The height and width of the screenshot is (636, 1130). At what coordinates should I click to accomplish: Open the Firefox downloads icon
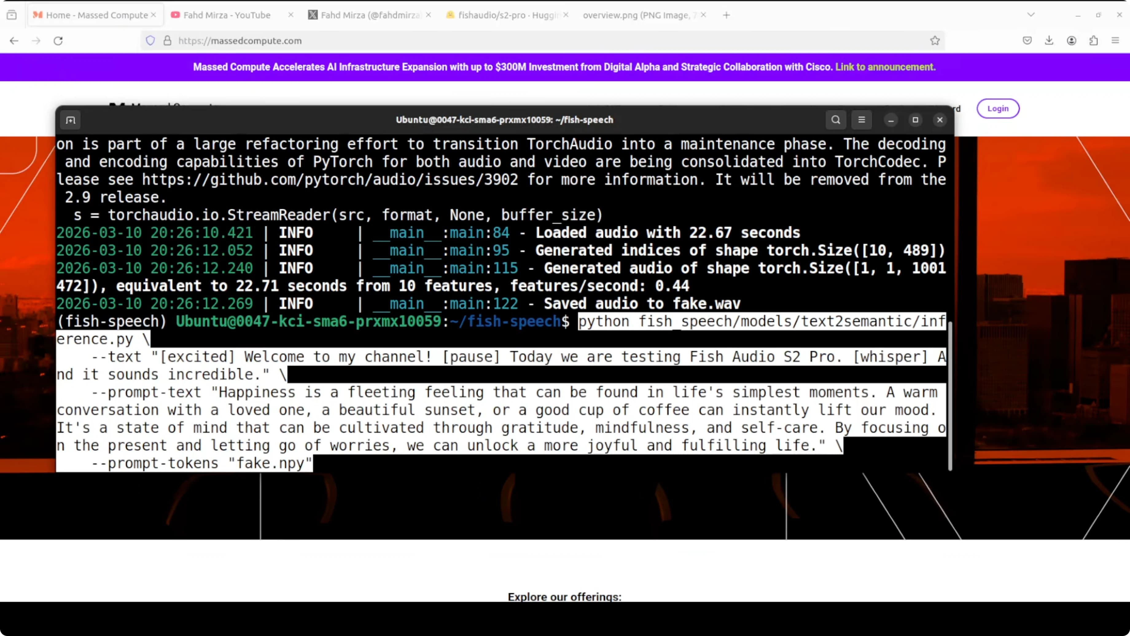click(1049, 40)
